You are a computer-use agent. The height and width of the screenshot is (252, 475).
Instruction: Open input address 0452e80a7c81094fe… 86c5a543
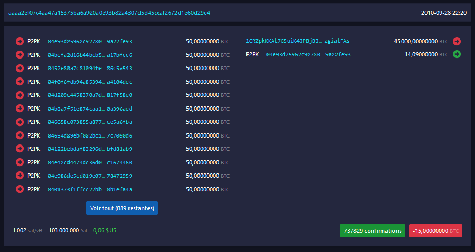pos(90,68)
